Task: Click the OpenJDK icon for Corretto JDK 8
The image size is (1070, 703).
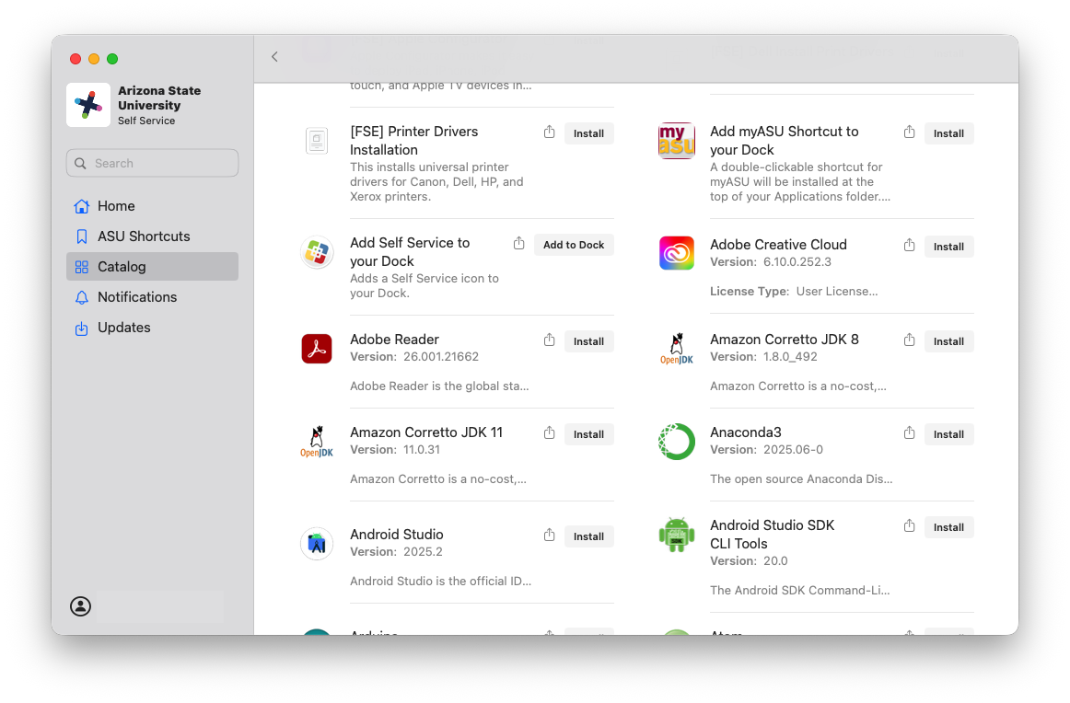Action: tap(677, 349)
